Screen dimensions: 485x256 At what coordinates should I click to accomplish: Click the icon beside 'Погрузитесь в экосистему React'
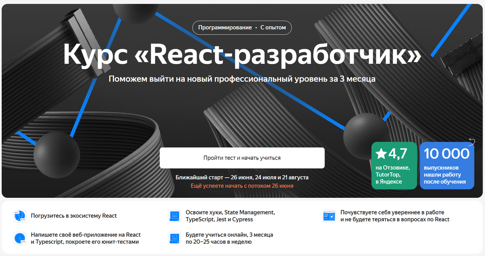coord(19,216)
